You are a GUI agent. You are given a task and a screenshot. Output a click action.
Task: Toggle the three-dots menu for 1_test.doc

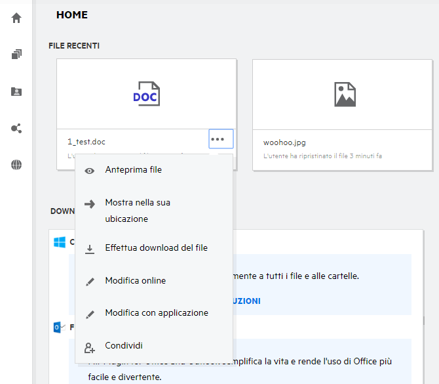221,140
